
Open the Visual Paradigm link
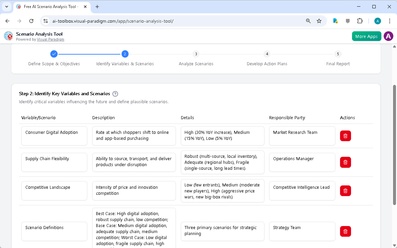click(51, 39)
